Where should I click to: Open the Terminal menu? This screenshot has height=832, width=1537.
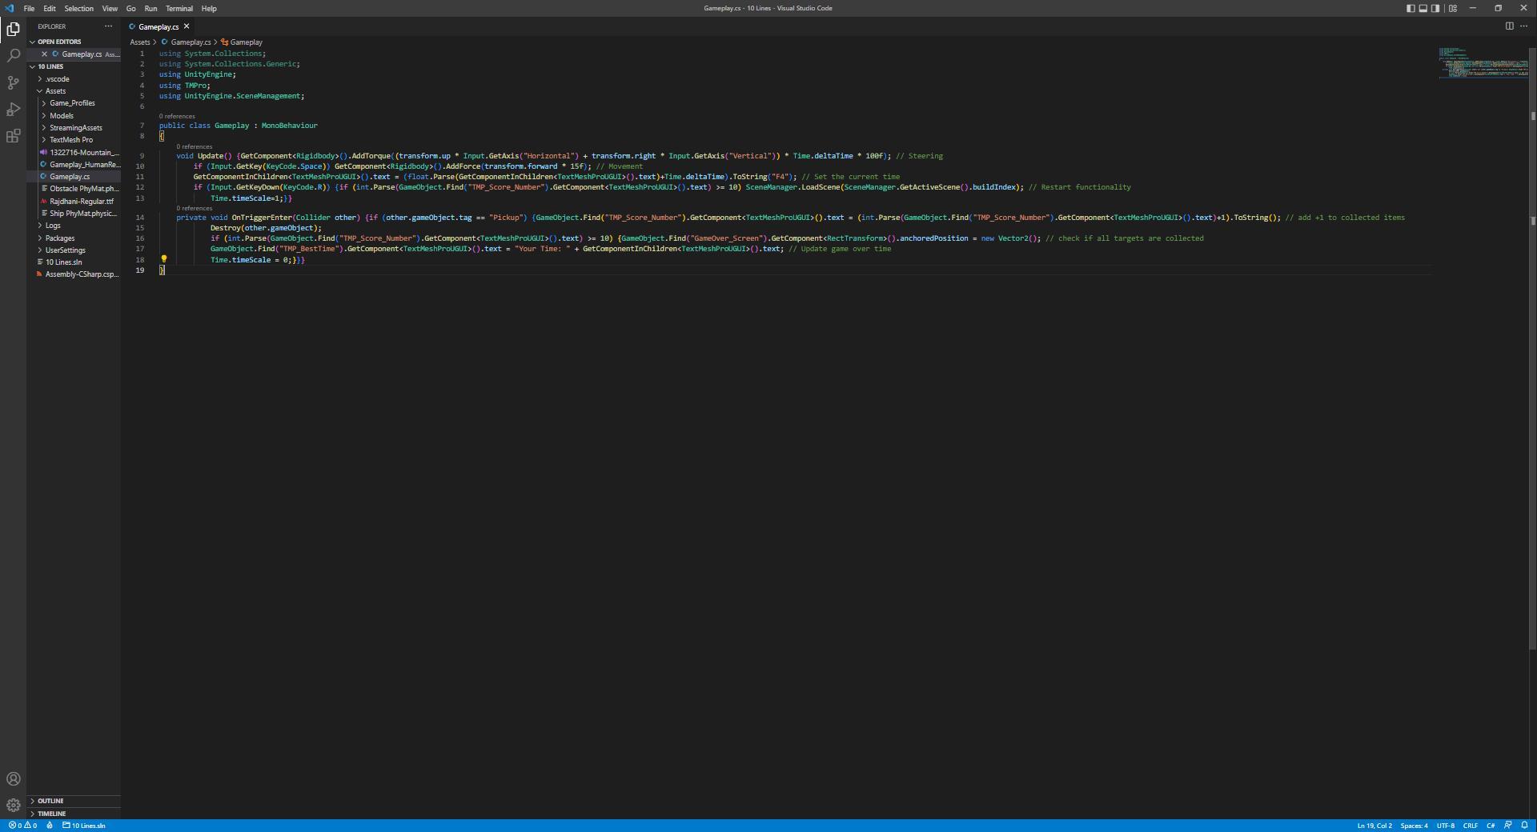(179, 8)
